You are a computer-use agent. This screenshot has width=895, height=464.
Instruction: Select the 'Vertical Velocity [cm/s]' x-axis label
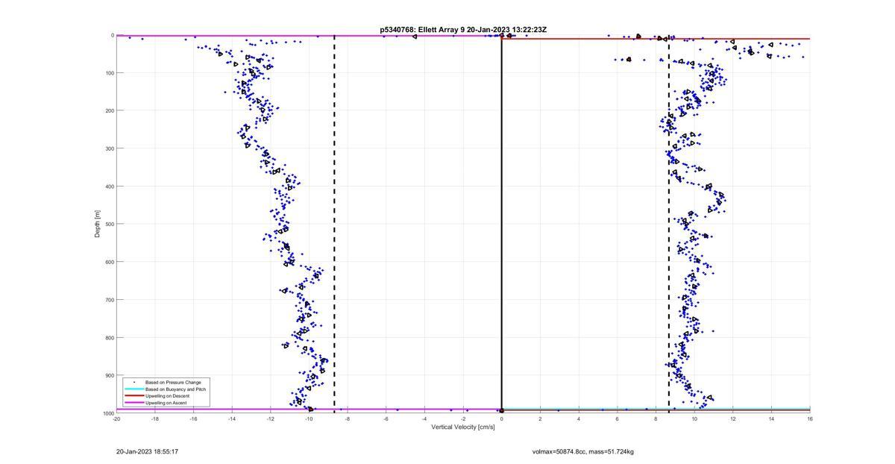coord(463,427)
